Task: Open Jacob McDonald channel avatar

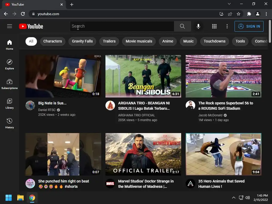Action: coord(190,105)
